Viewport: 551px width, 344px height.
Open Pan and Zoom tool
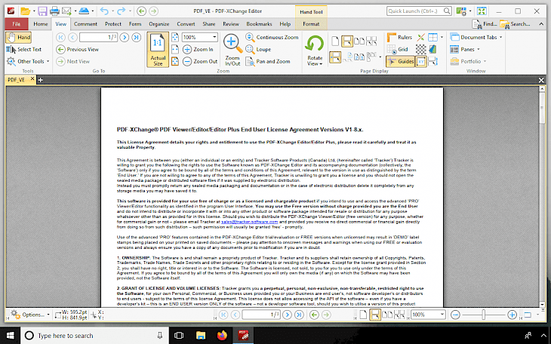[x=268, y=62]
